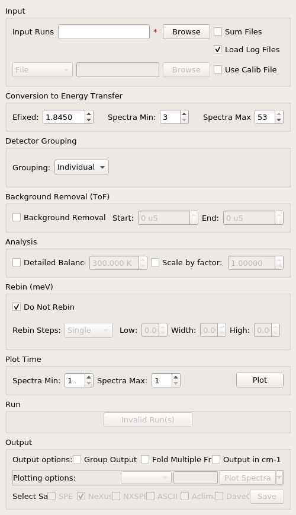
Task: Untick Load Log Files checkbox
Action: 218,49
